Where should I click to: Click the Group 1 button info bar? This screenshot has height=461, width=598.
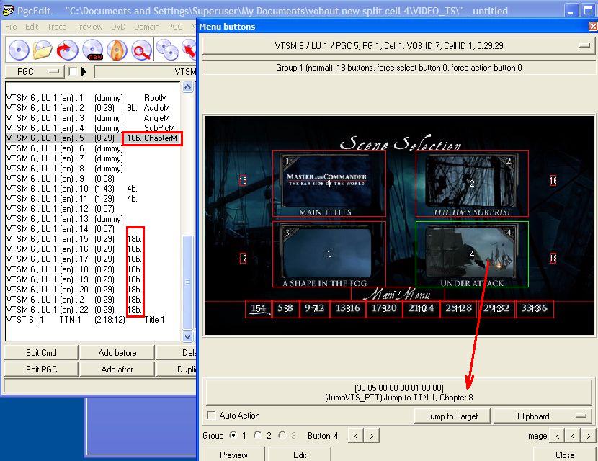pos(398,68)
